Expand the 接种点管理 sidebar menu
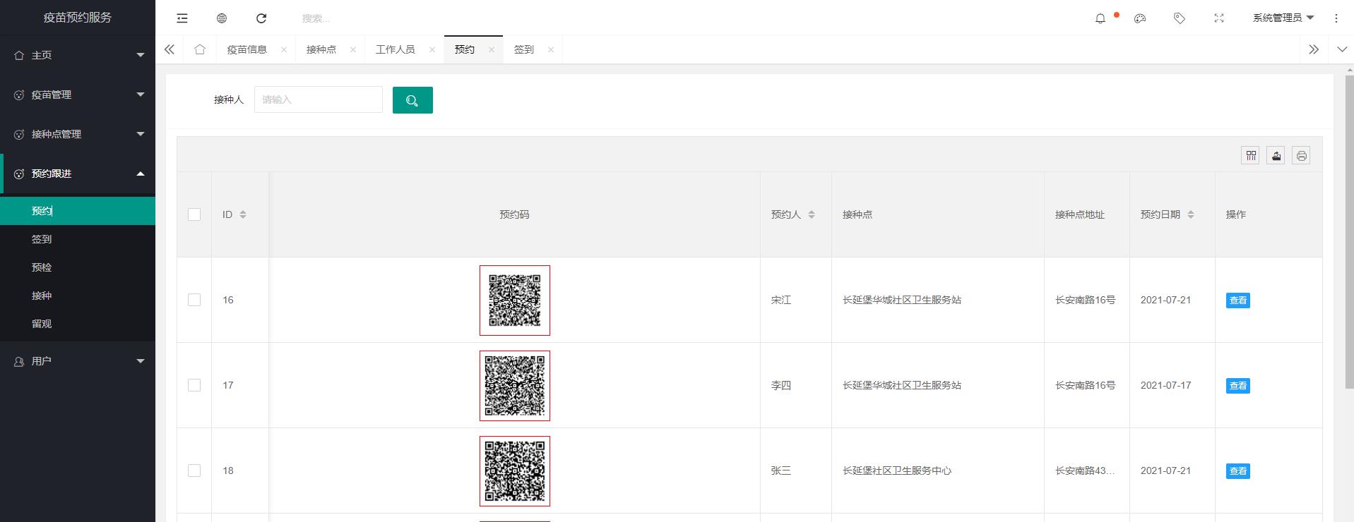 click(78, 134)
